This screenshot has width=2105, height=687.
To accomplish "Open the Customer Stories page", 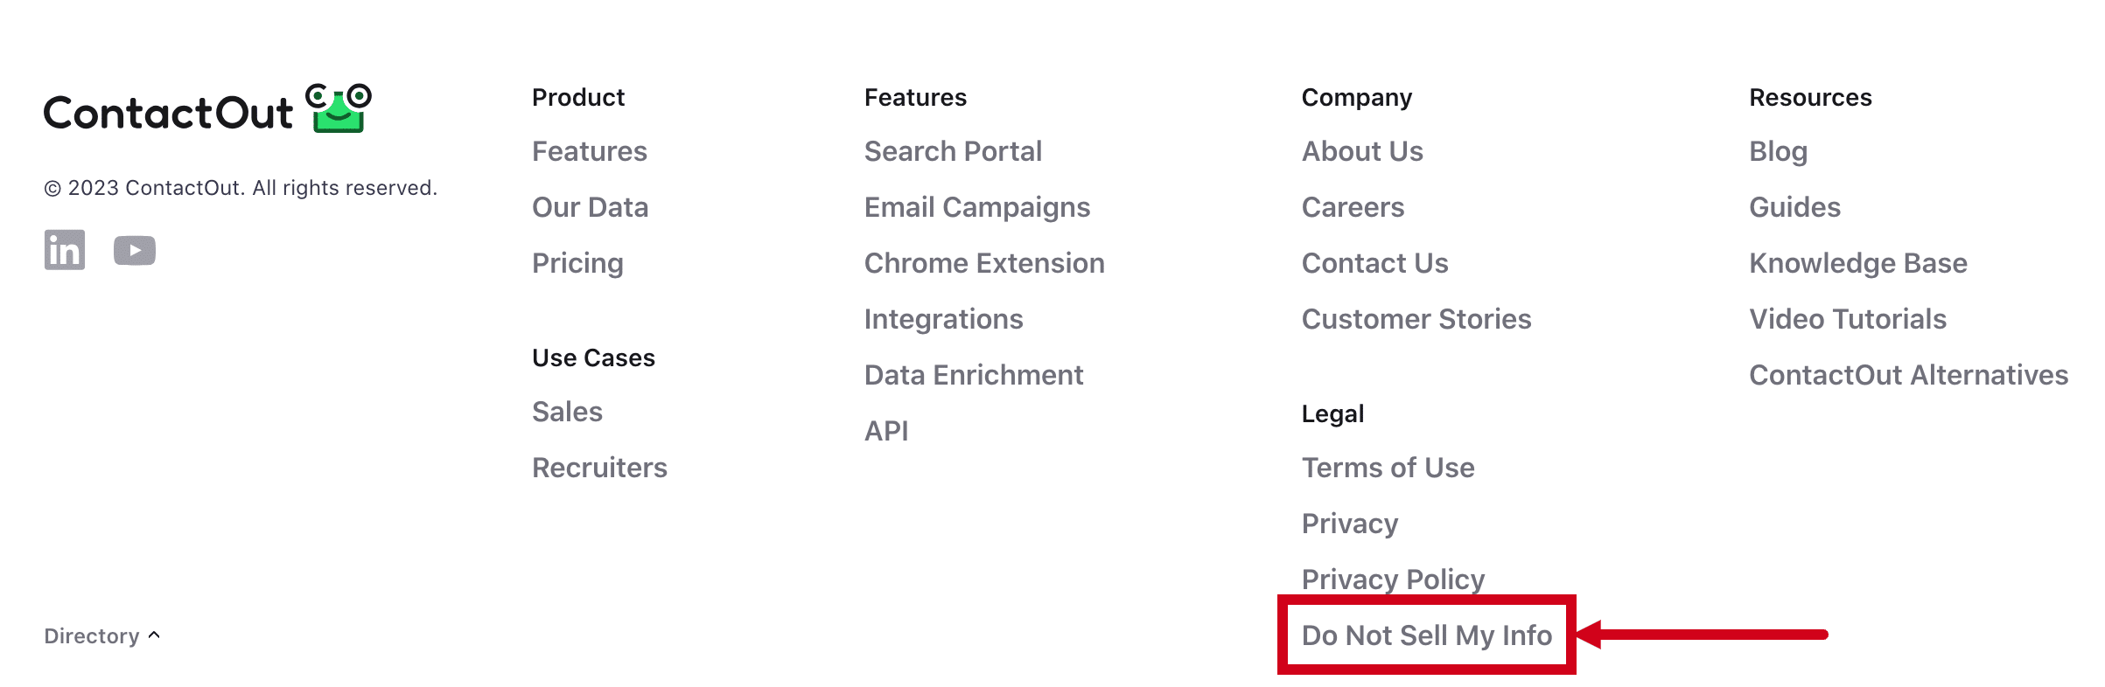I will pyautogui.click(x=1416, y=319).
